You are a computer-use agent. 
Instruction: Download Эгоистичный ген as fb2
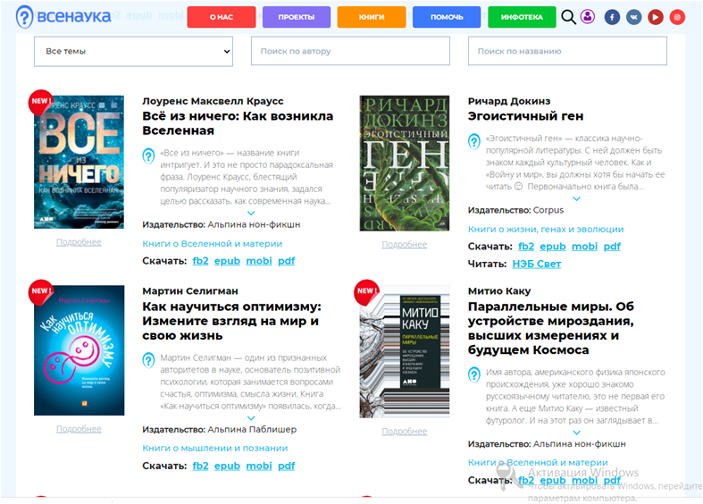click(526, 247)
